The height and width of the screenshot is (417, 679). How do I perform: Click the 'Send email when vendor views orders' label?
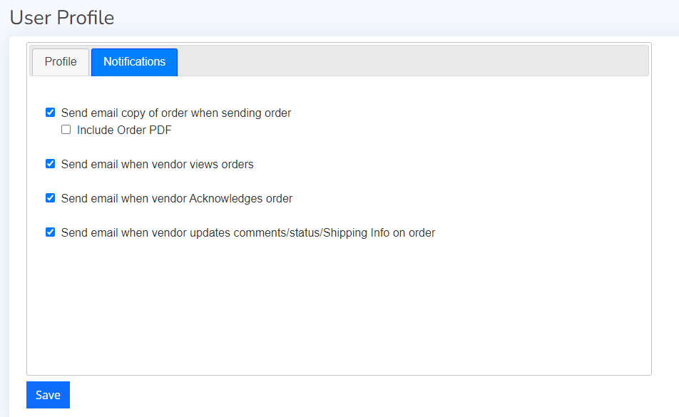point(157,164)
